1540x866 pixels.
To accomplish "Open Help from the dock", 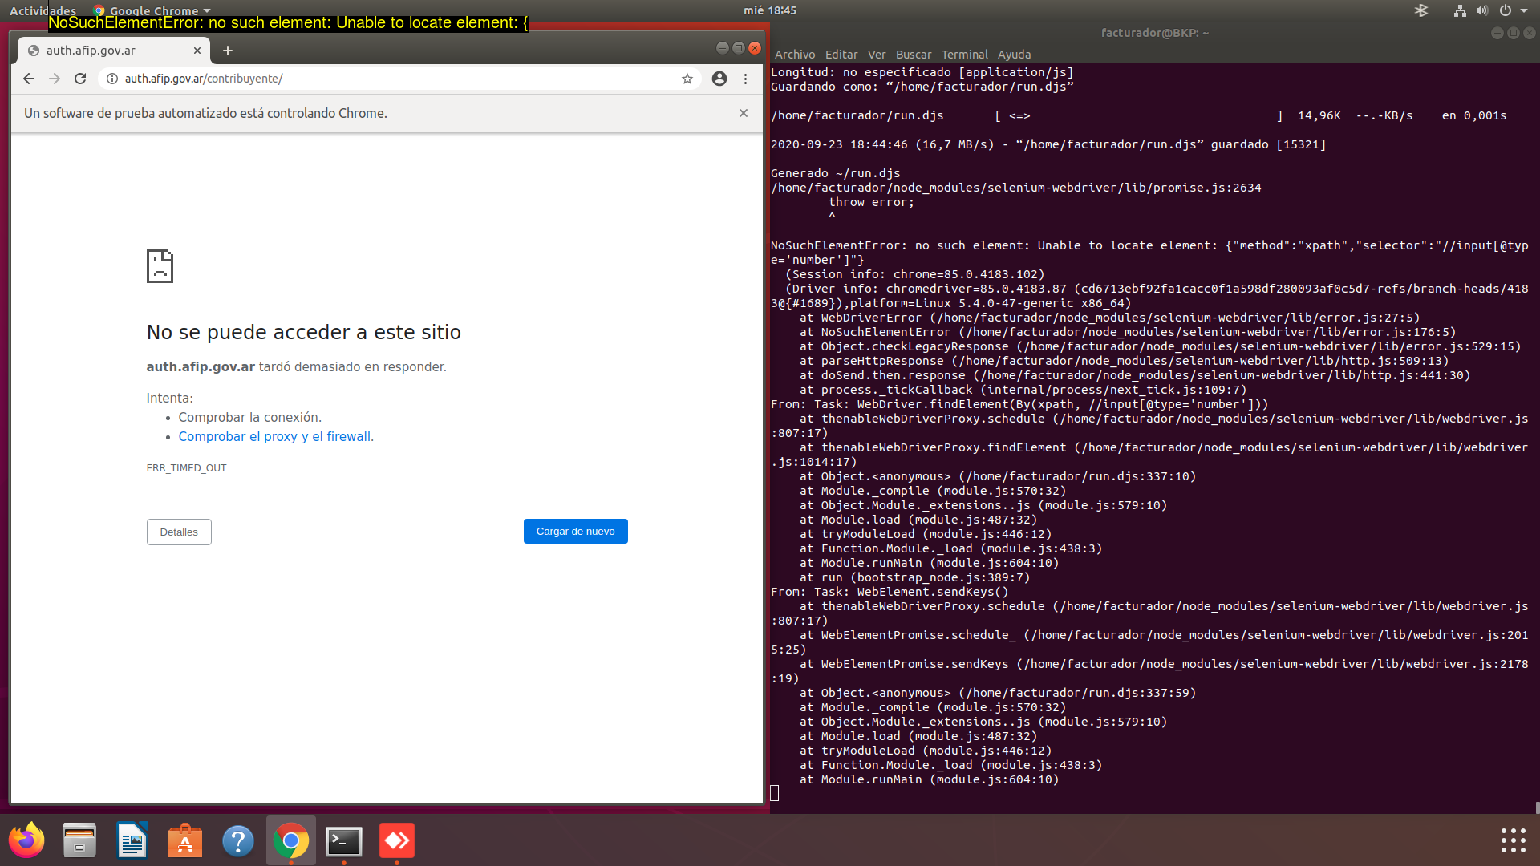I will 238,840.
